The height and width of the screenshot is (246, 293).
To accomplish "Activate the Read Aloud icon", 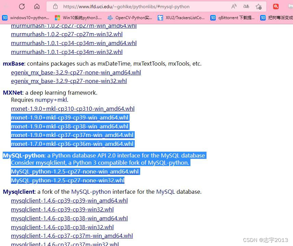I will 234,6.
